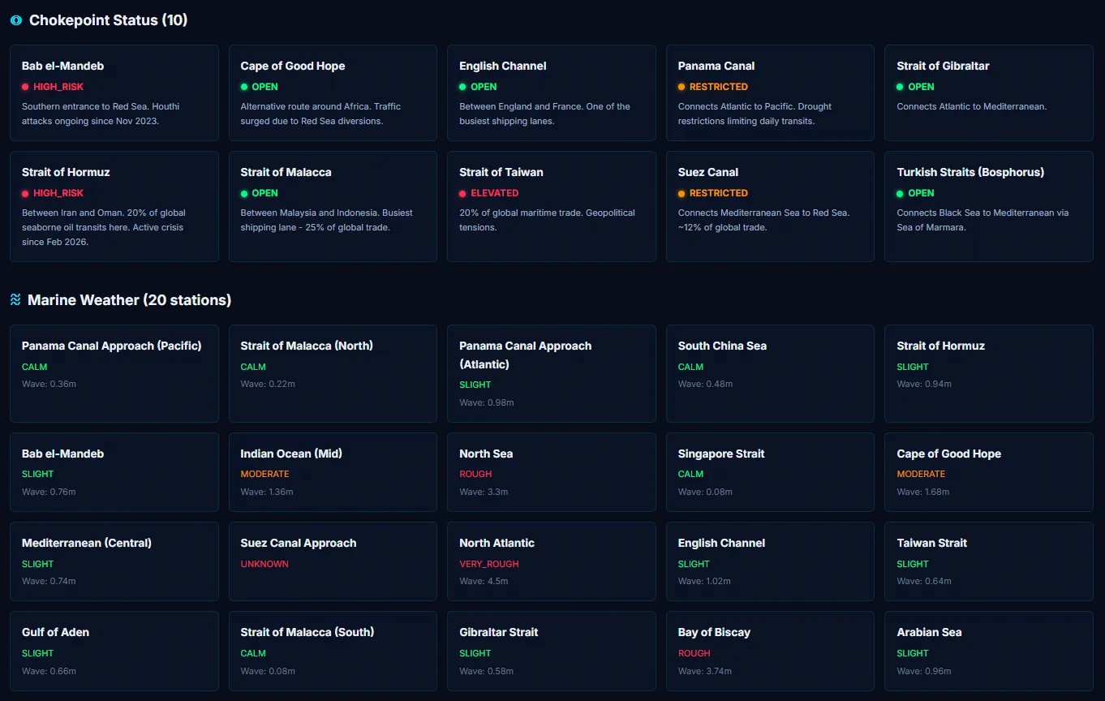Click the green status dot on Strait of Gibraltar card

(x=901, y=87)
